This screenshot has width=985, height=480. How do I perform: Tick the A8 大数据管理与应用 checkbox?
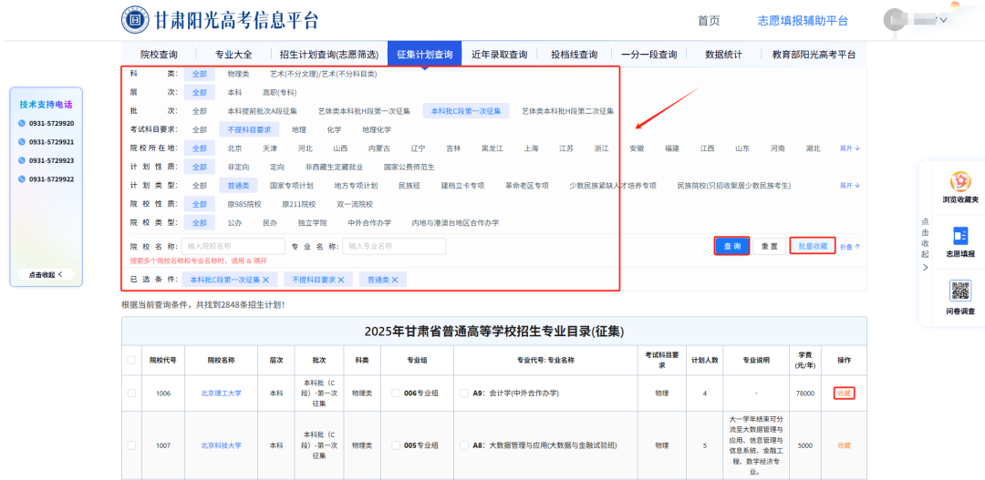click(464, 445)
